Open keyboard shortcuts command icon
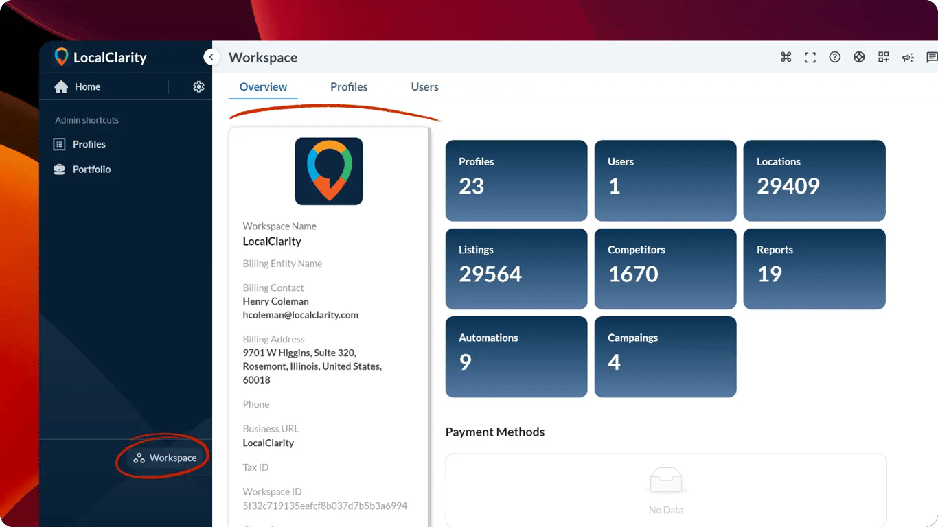Image resolution: width=938 pixels, height=527 pixels. (786, 58)
